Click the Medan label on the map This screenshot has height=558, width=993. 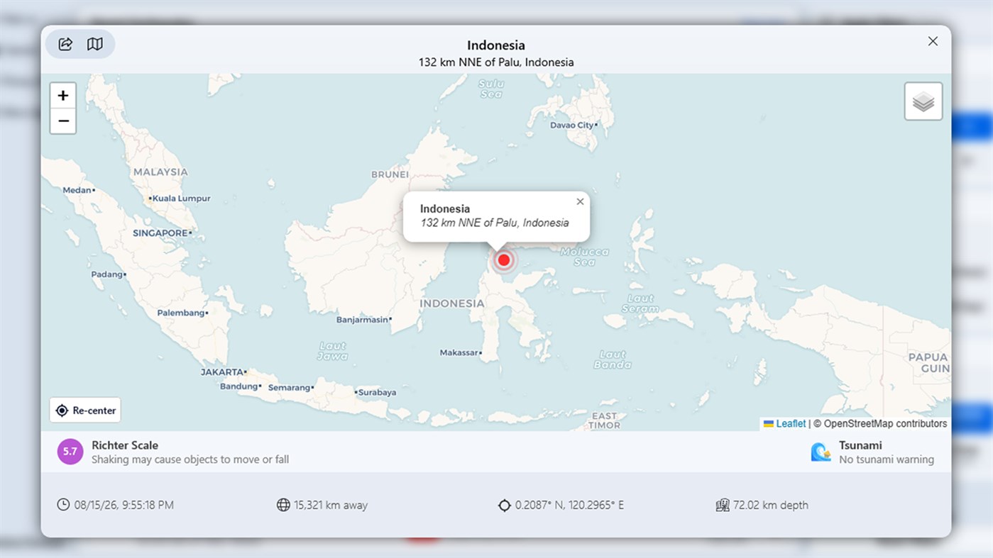pos(77,190)
